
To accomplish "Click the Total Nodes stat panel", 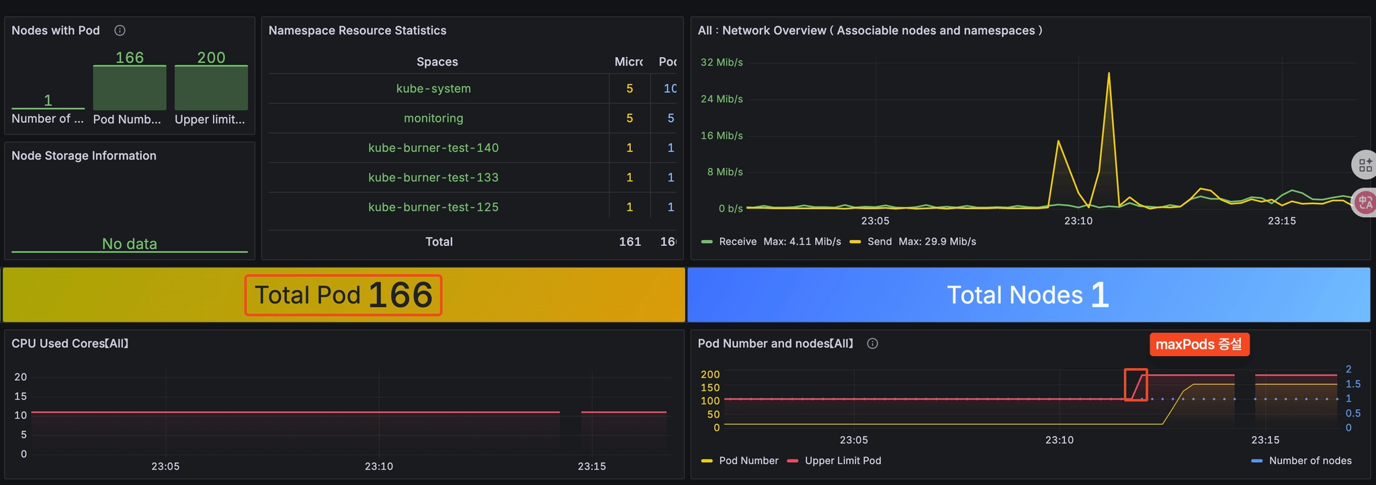I will pyautogui.click(x=1028, y=295).
